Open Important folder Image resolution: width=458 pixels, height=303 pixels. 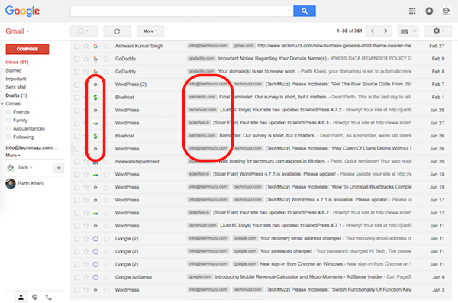coord(16,79)
